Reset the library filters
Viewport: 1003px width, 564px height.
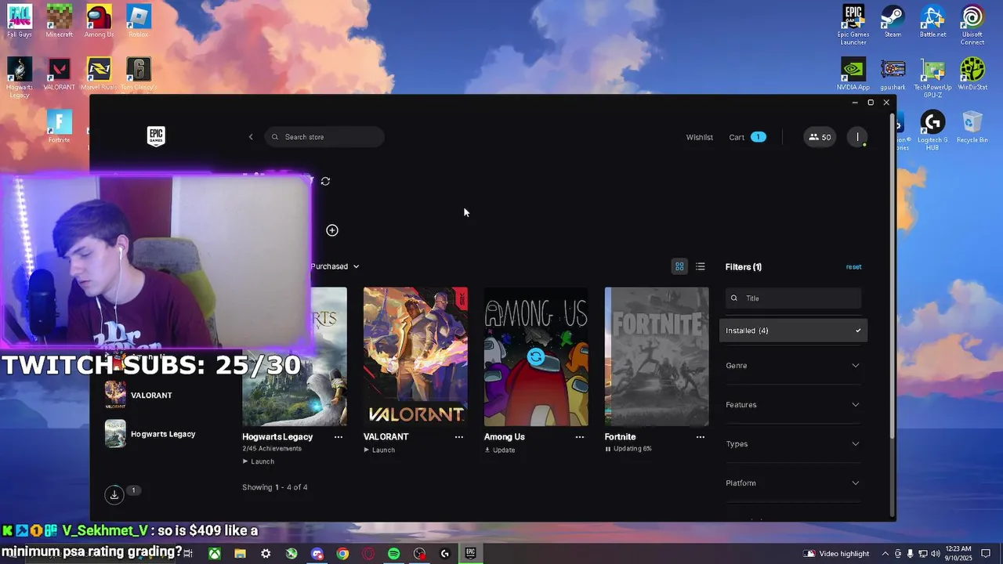click(x=853, y=267)
